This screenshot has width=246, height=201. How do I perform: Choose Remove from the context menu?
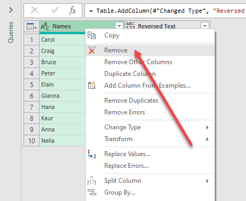click(150, 50)
